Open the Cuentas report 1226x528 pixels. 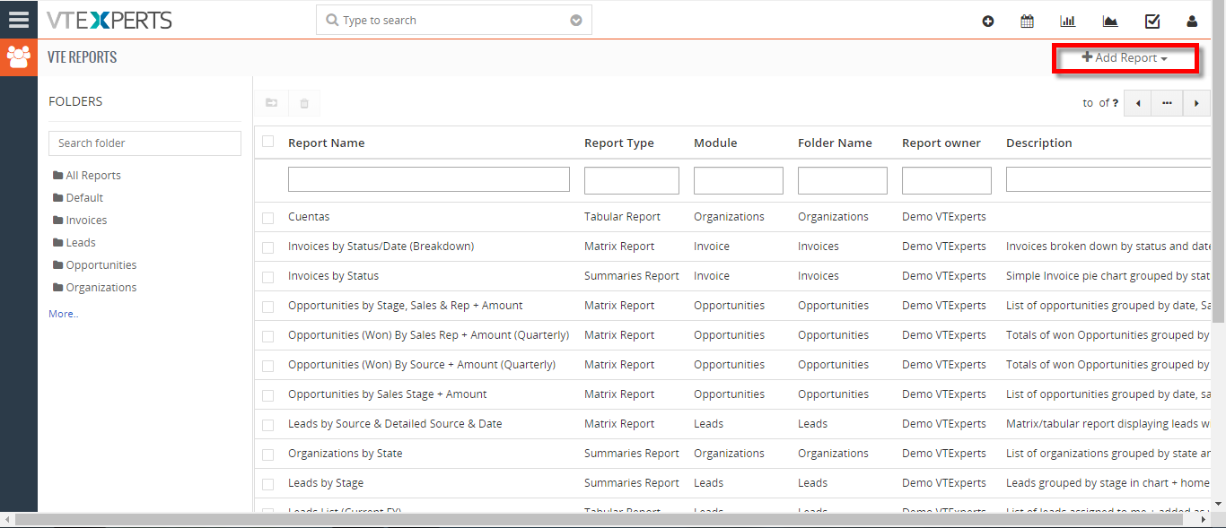coord(309,217)
